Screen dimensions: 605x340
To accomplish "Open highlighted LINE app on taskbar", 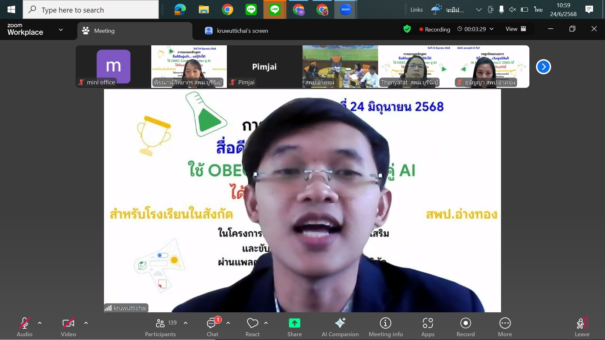I will coord(275,9).
